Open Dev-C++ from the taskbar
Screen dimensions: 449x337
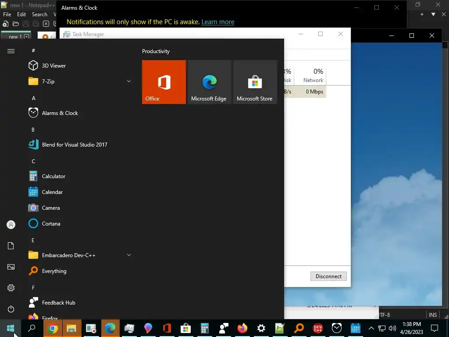pos(318,328)
